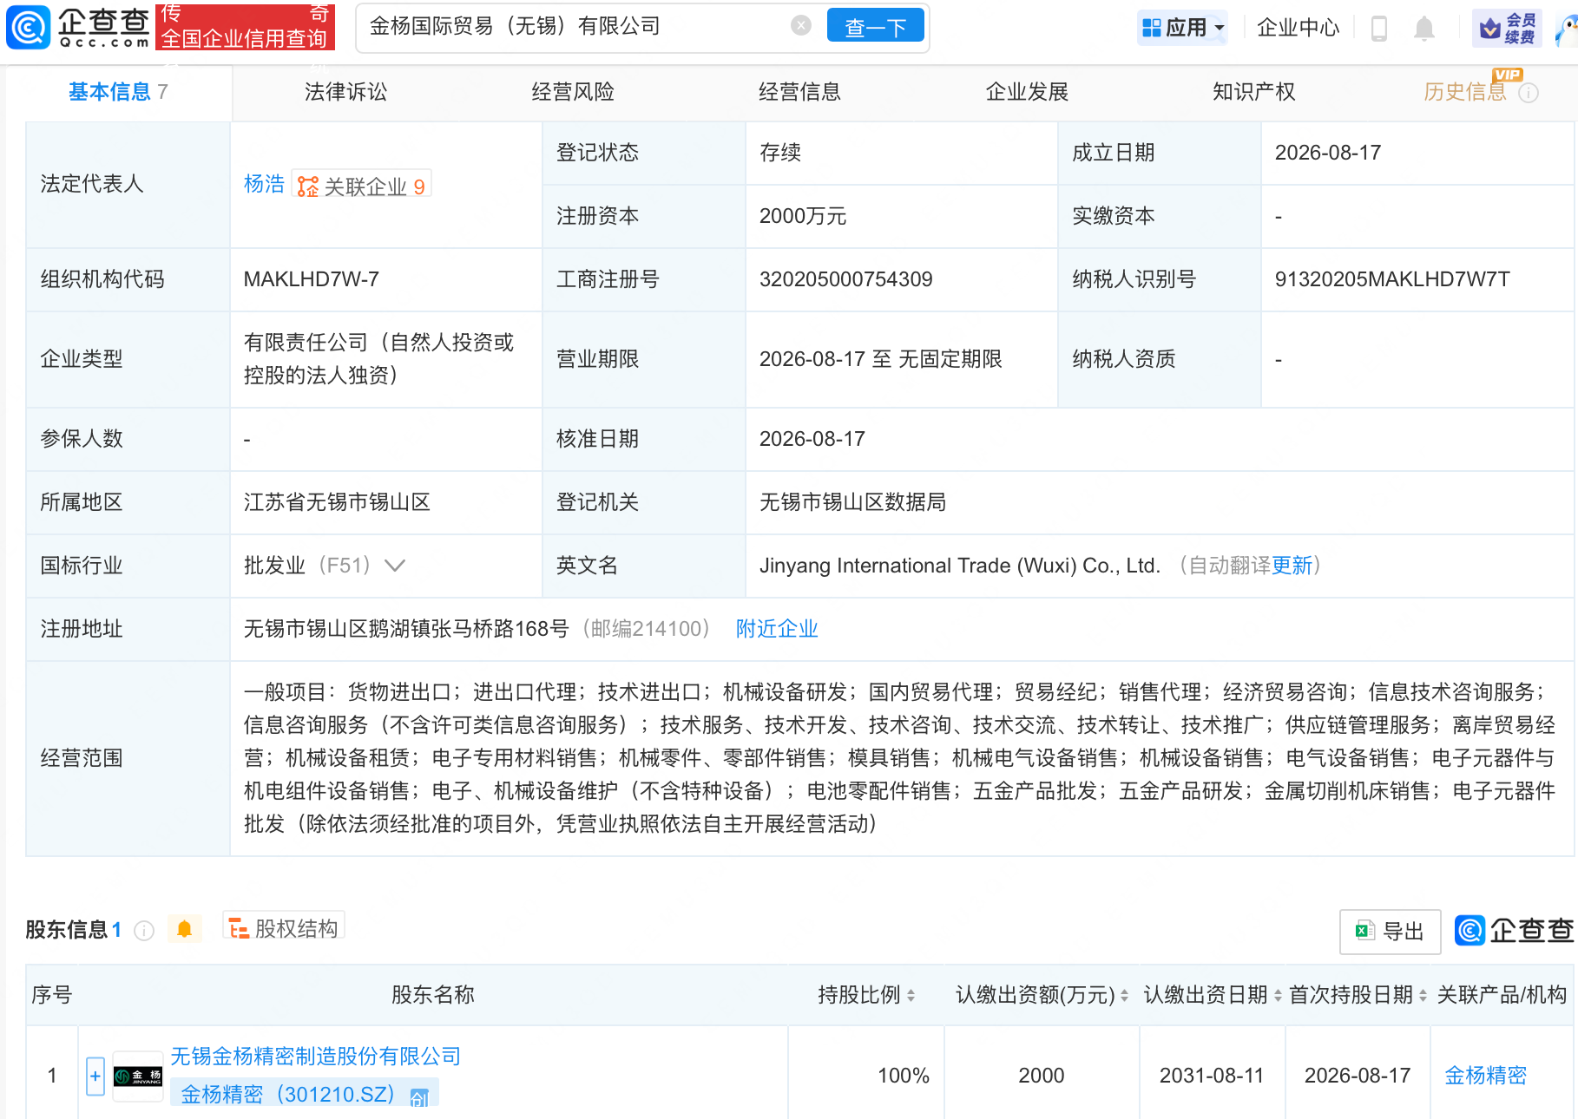Click business term 2026-08-17 至 无固定期限
The width and height of the screenshot is (1578, 1119).
[880, 359]
